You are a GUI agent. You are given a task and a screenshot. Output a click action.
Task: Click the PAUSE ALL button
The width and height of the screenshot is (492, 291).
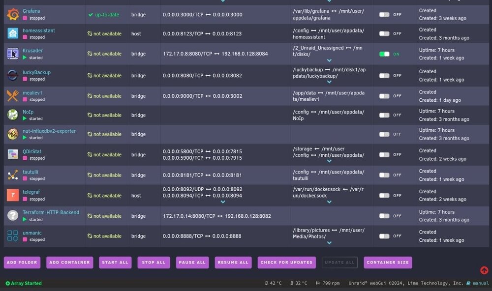pyautogui.click(x=192, y=262)
